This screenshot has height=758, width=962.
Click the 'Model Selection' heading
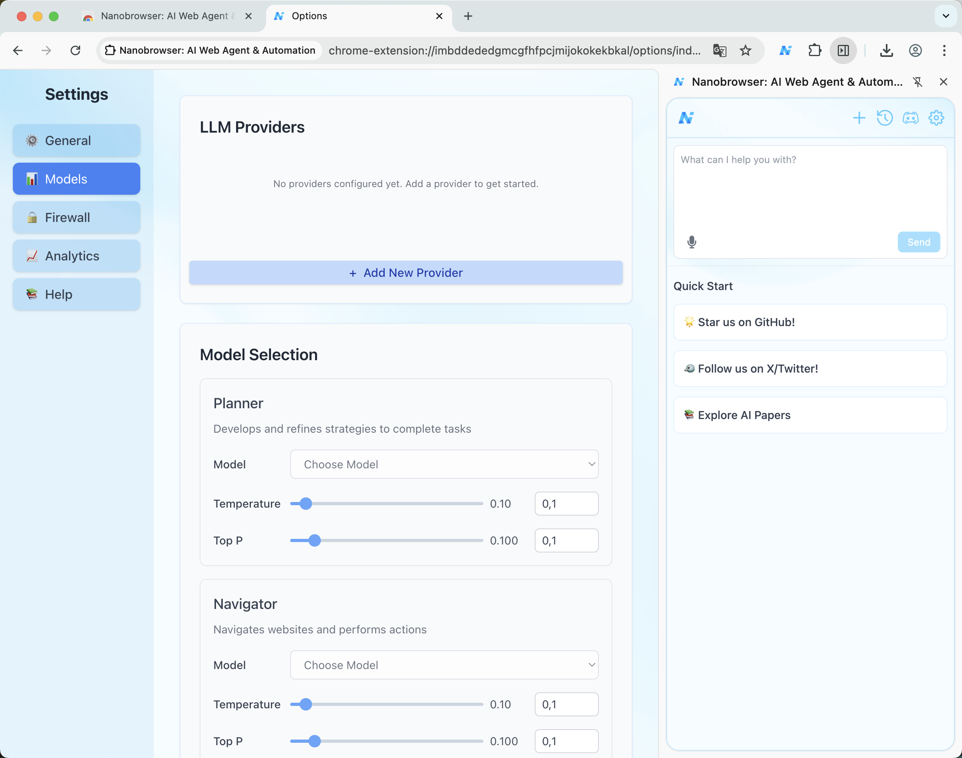tap(259, 355)
